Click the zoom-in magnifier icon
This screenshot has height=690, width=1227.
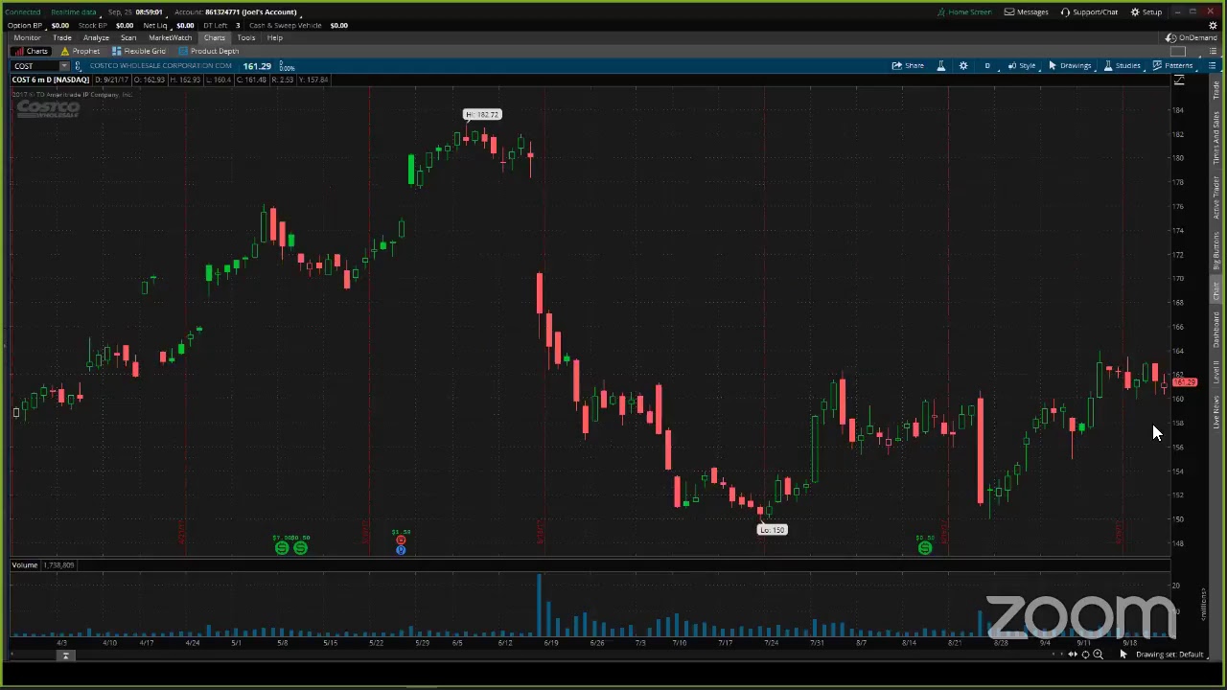tap(1098, 655)
